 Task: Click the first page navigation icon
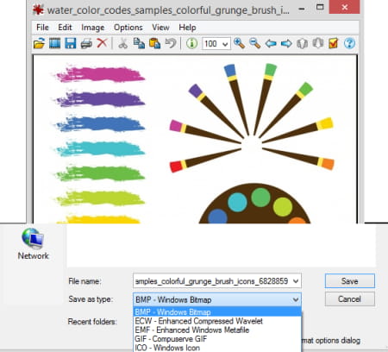(302, 44)
